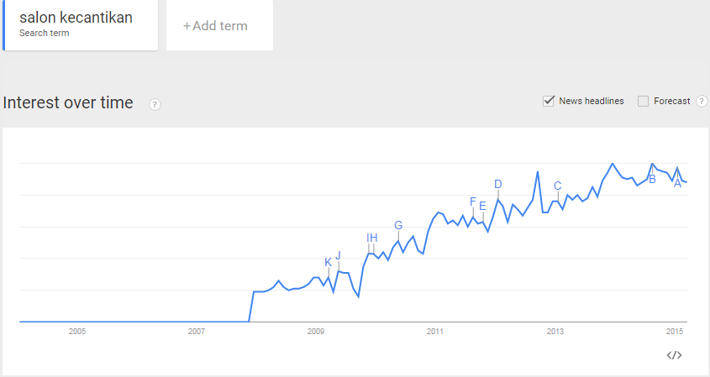Screen dimensions: 710x377
Task: Open the embed code icon
Action: pos(674,355)
